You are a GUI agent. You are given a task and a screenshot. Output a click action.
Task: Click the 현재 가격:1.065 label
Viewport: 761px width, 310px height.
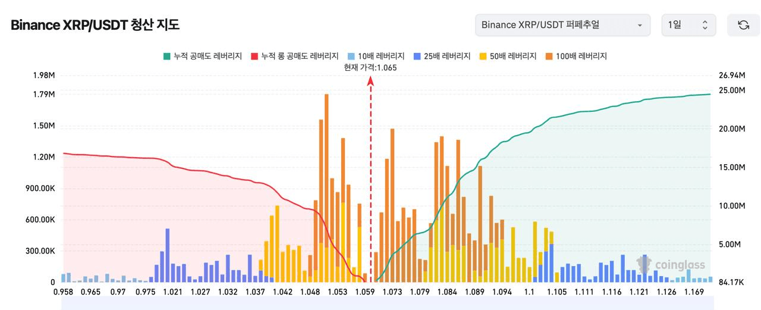(x=370, y=67)
